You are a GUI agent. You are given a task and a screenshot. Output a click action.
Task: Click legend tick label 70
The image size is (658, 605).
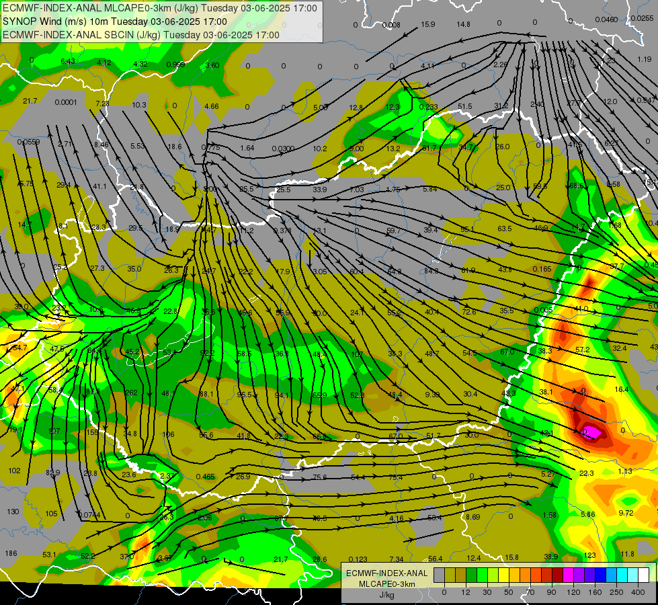click(530, 592)
